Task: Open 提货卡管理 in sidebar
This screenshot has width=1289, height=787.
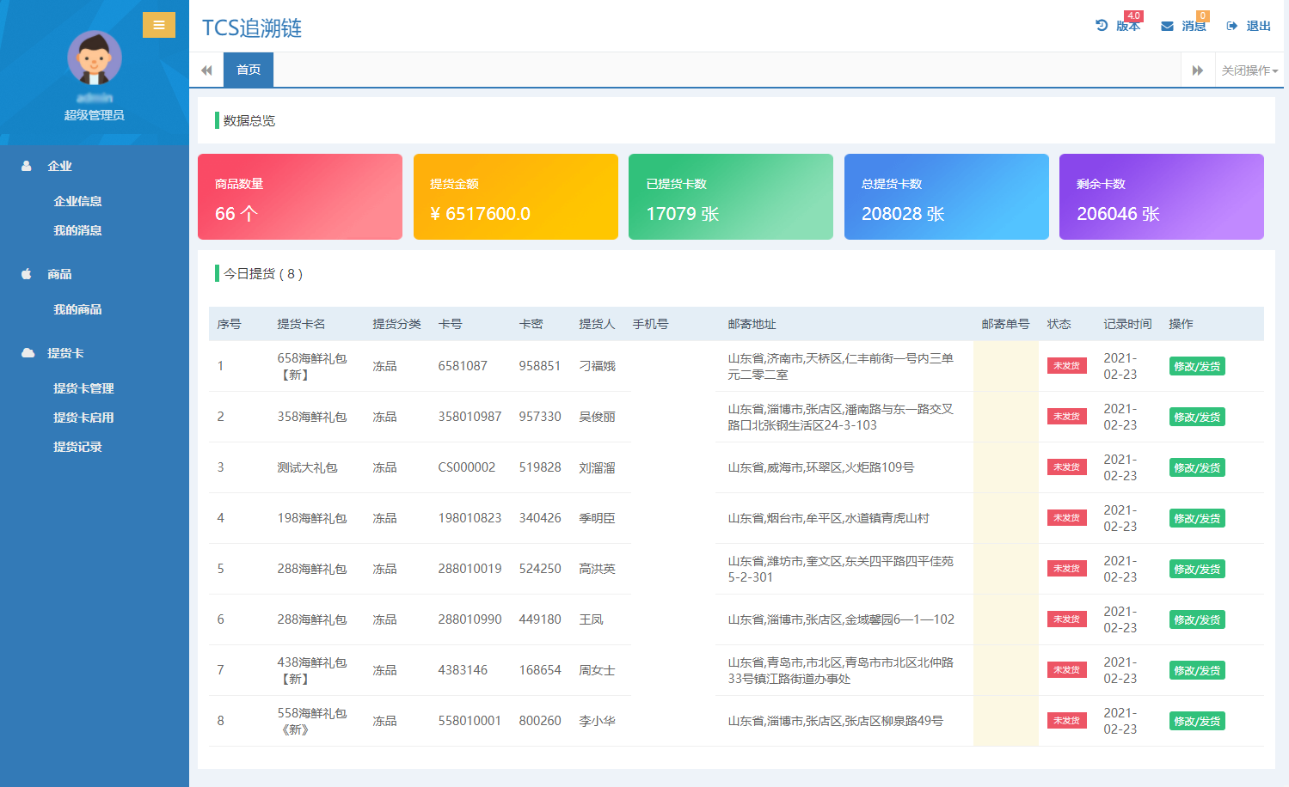Action: click(83, 388)
